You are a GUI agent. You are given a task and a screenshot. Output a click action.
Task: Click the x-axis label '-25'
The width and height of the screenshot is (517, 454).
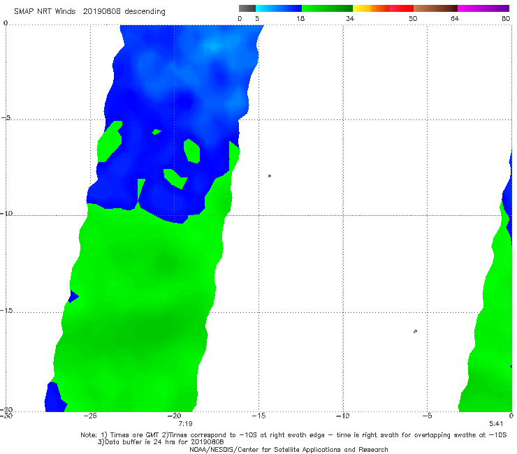(90, 416)
